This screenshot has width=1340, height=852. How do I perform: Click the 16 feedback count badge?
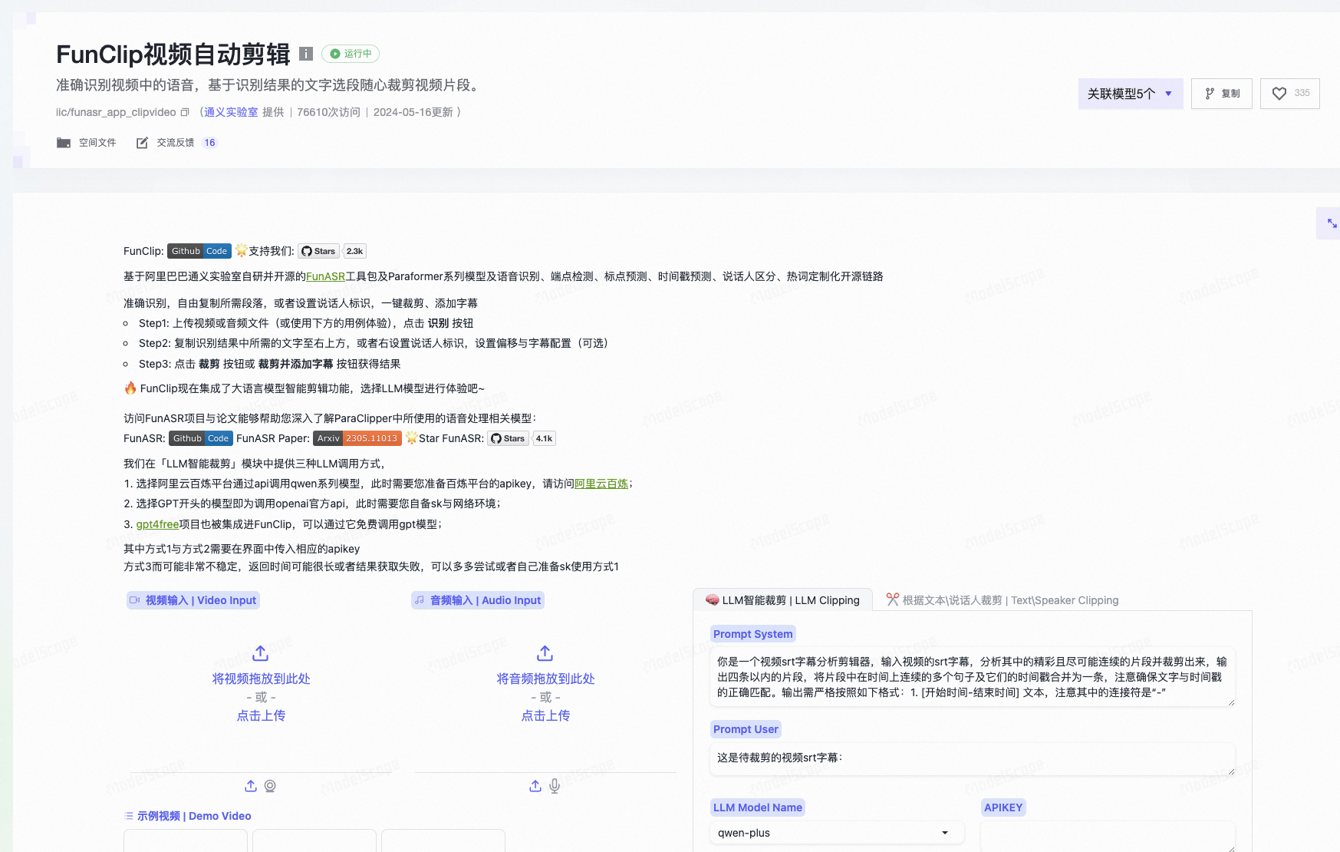[209, 143]
